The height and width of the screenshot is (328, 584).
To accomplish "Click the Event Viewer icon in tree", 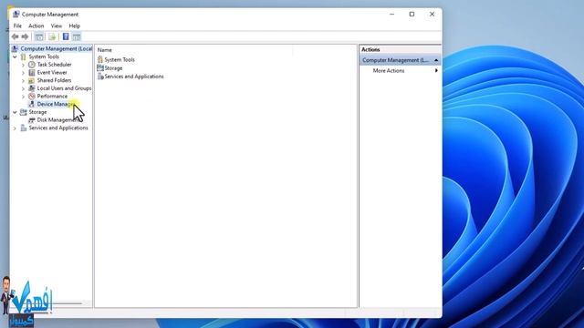I will (x=32, y=73).
